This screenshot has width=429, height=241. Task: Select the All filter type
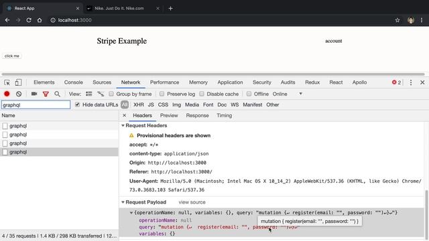125,104
